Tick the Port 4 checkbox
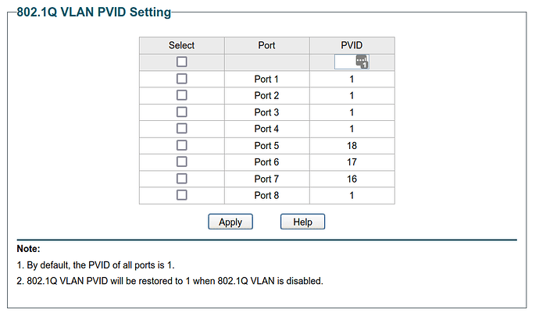539x316 pixels. click(181, 129)
